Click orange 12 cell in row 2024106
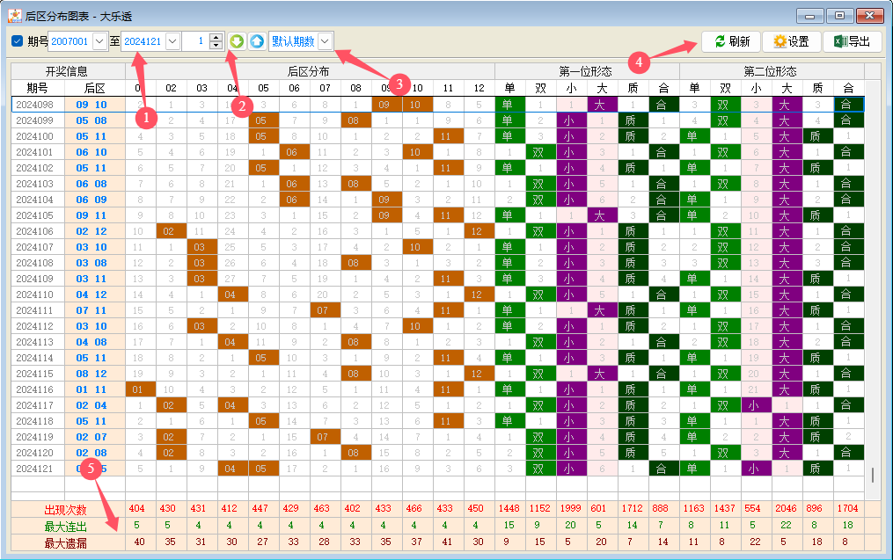The image size is (893, 560). pos(479,231)
